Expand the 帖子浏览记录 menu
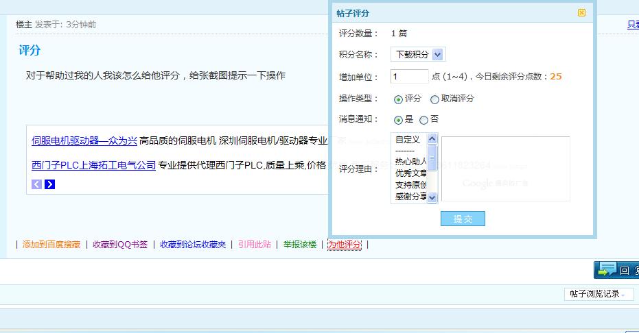This screenshot has height=333, width=639. pos(598,294)
